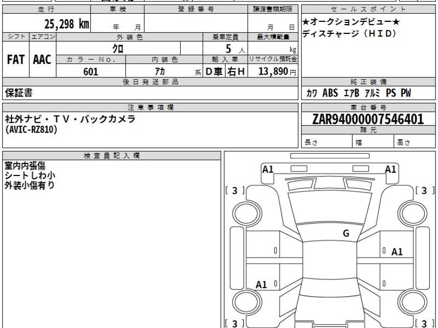Screen dimensions: 438x328
Task: Select the PW equipment code
Action: click(x=406, y=93)
